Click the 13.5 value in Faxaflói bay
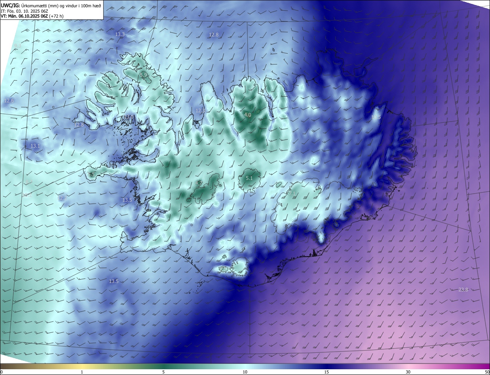 (127, 200)
